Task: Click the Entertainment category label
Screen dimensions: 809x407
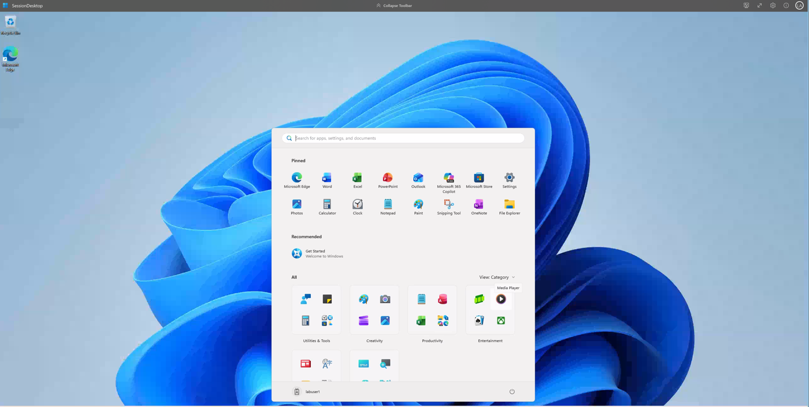Action: (x=490, y=341)
